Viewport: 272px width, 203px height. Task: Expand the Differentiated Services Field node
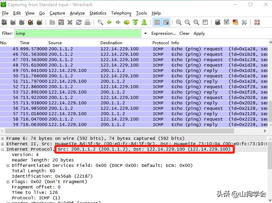[x=8, y=166]
